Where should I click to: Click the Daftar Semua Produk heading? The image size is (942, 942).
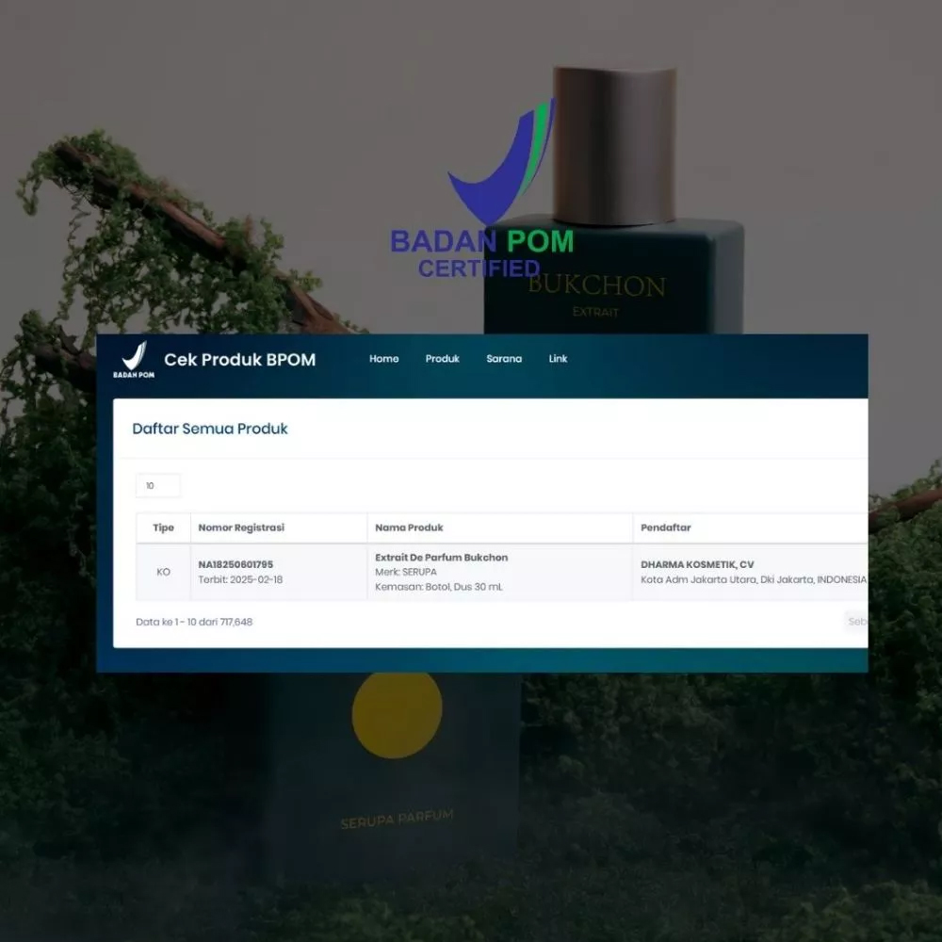tap(210, 429)
